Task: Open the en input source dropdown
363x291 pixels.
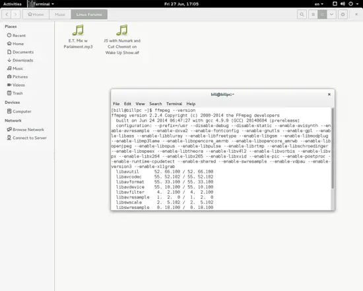Action: pyautogui.click(x=319, y=4)
